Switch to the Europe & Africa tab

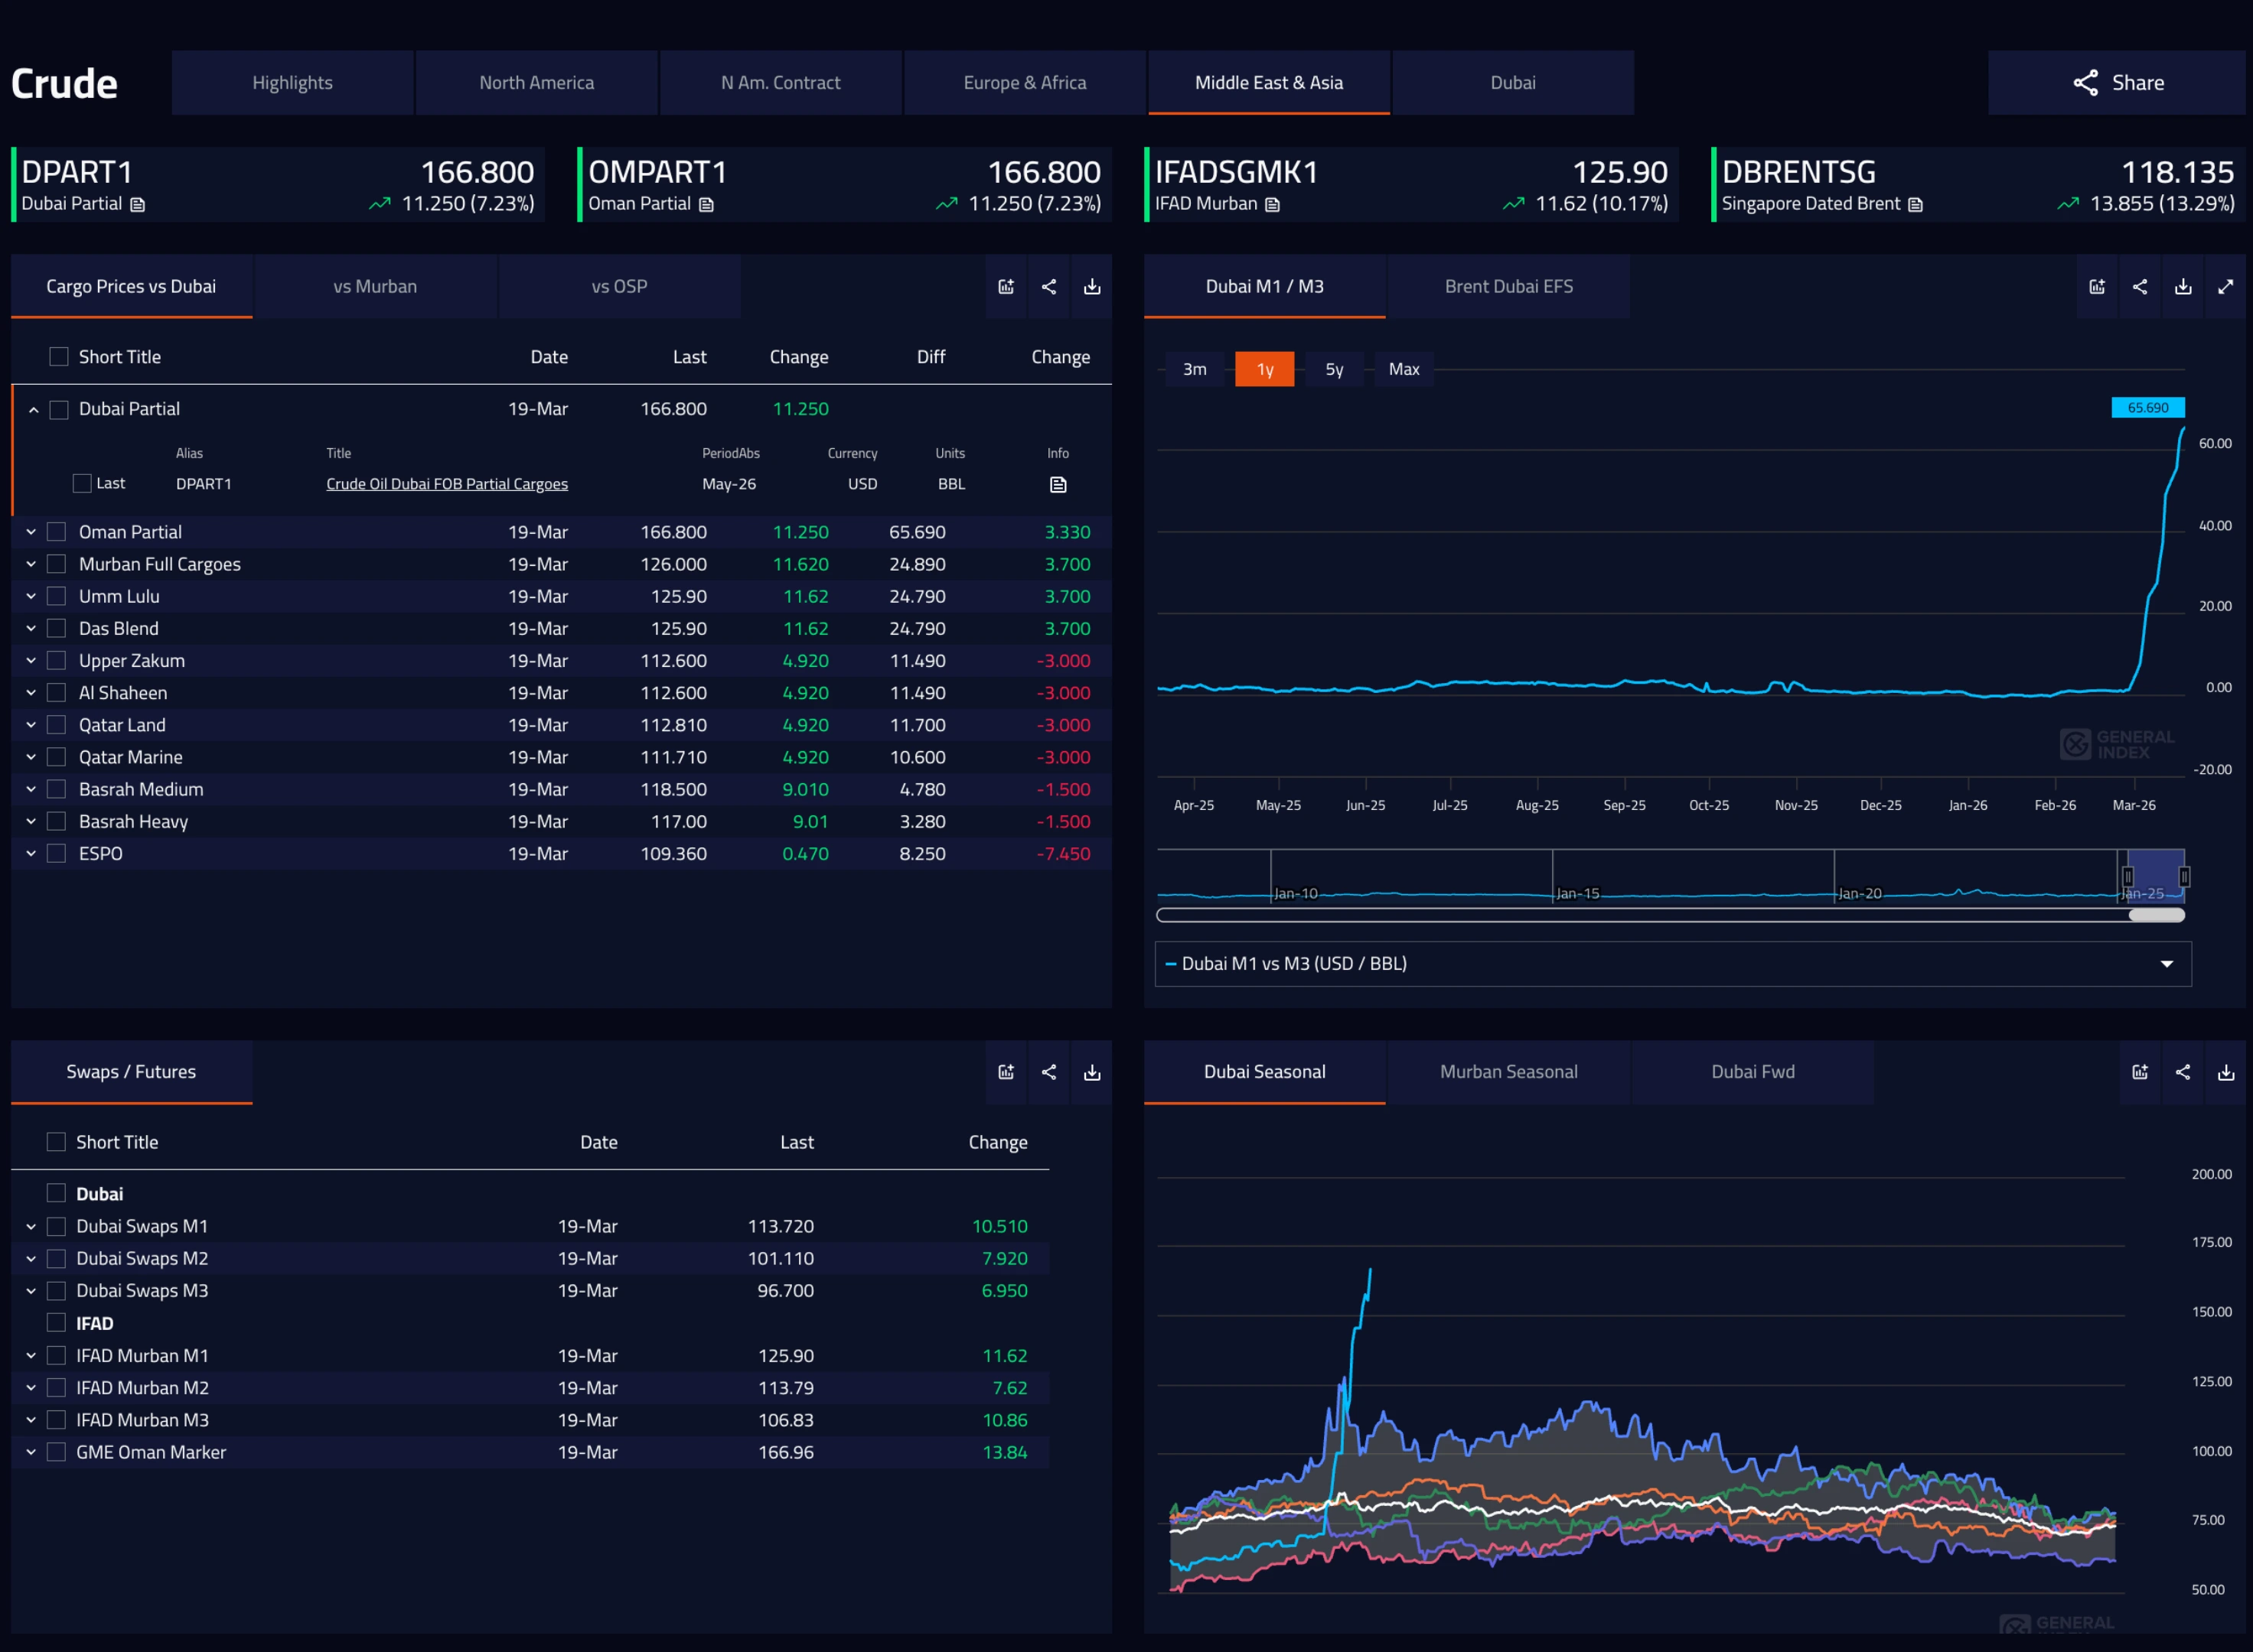pos(1025,83)
